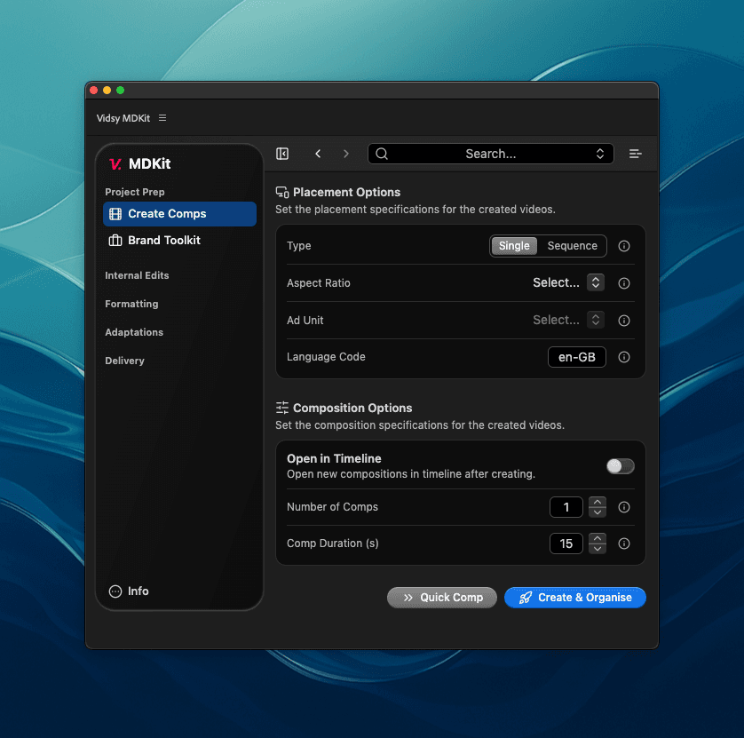Increase Number of Comps with up arrow
Image resolution: width=744 pixels, height=738 pixels.
pyautogui.click(x=598, y=502)
